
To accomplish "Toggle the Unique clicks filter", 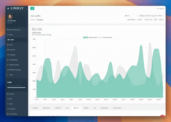I will tap(140, 20).
